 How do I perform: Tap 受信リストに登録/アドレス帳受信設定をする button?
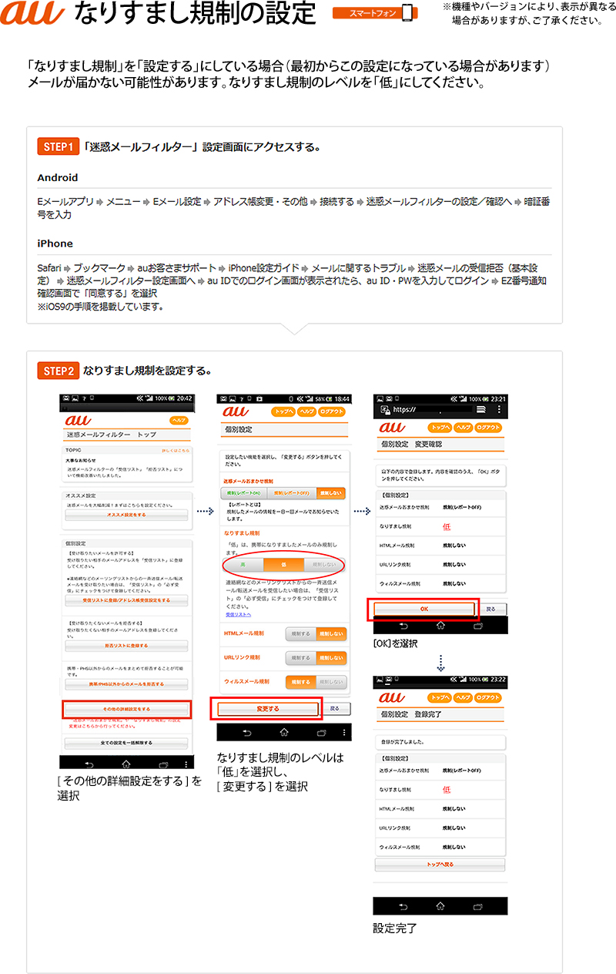126,600
